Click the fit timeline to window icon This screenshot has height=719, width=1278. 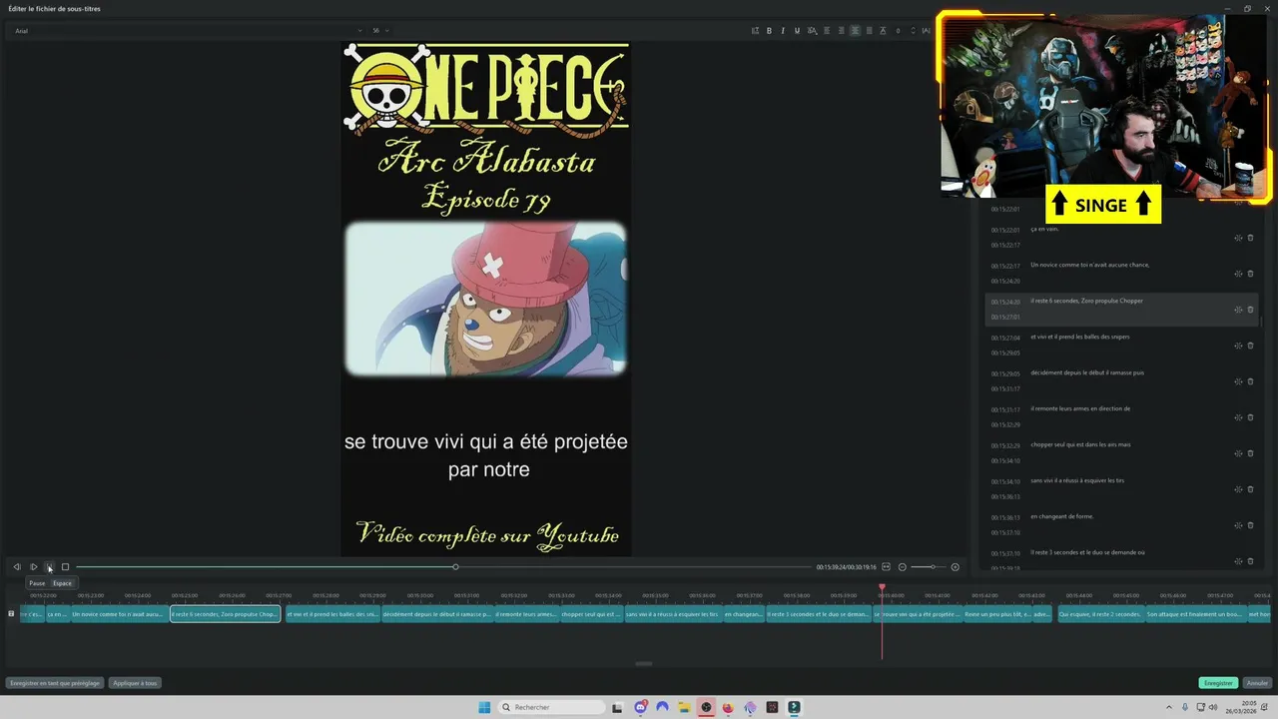886,567
